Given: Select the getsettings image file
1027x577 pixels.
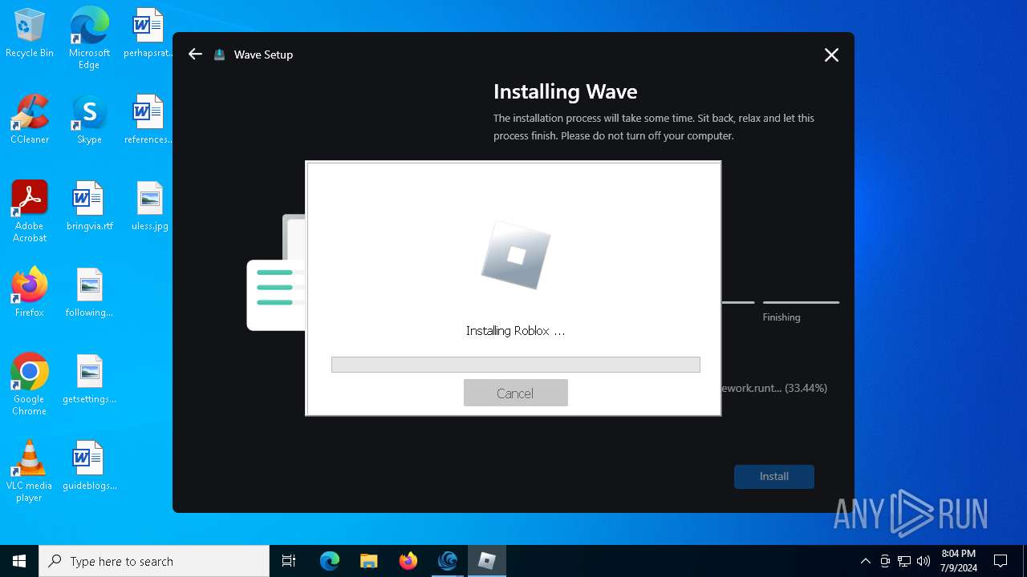Looking at the screenshot, I should (x=89, y=379).
